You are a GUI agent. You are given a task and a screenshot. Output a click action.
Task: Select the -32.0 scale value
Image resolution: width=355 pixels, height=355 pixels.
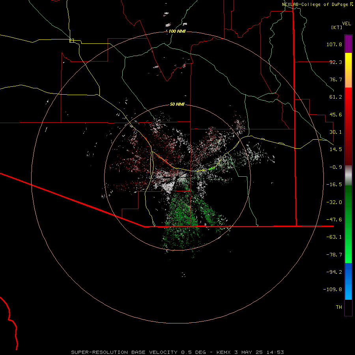(x=334, y=202)
